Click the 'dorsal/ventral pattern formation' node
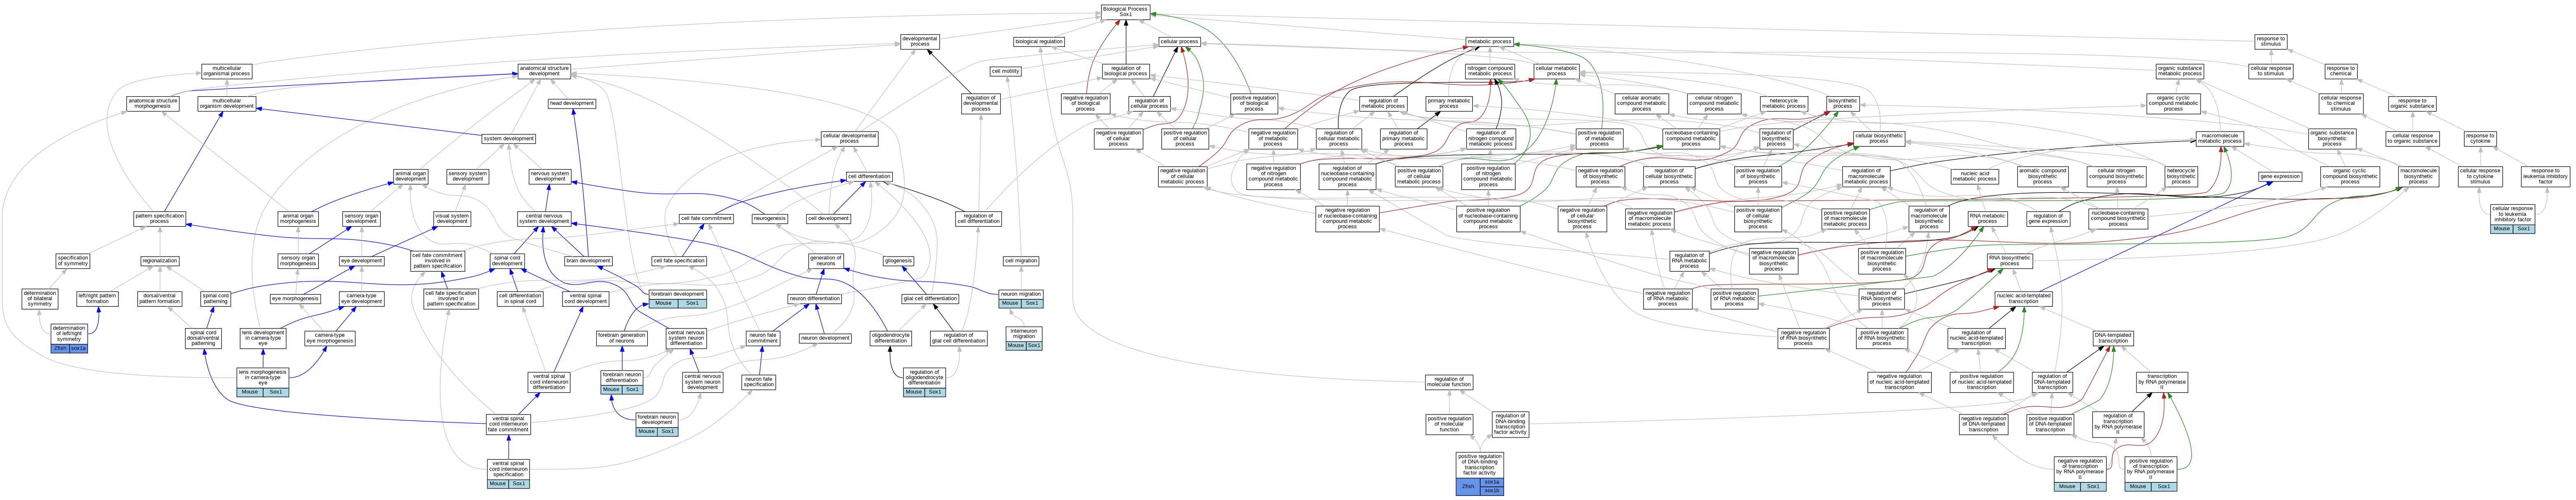The height and width of the screenshot is (500, 2576). tap(160, 298)
